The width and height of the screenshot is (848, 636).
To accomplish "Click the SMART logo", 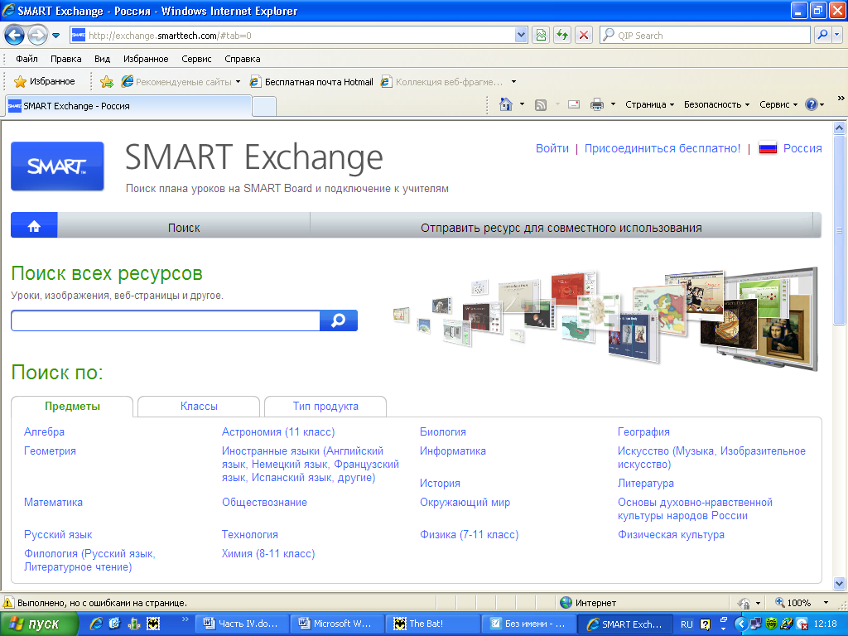I will coord(57,166).
